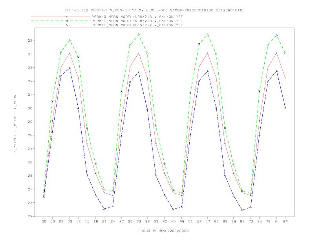This screenshot has width=311, height=241.
Task: Click y-axis tick label 34
Action: pyautogui.click(x=30, y=54)
